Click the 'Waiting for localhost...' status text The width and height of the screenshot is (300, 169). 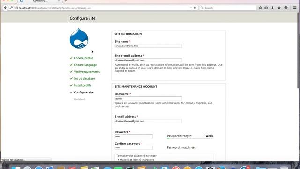tap(13, 160)
